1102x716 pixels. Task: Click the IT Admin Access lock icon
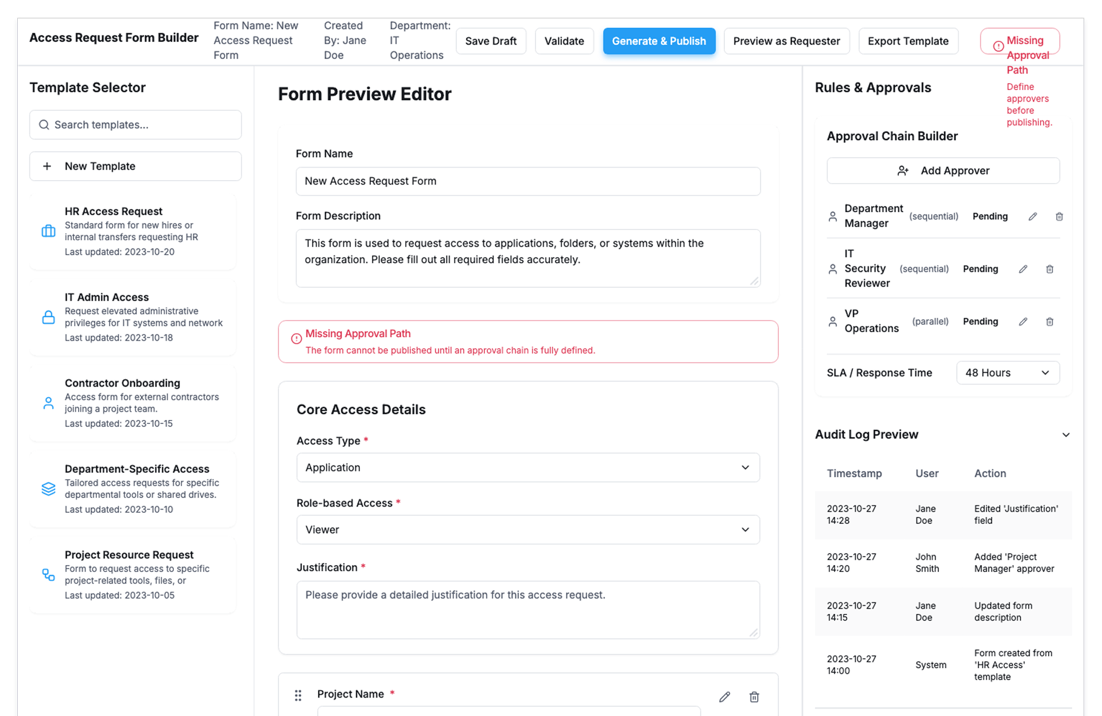49,317
